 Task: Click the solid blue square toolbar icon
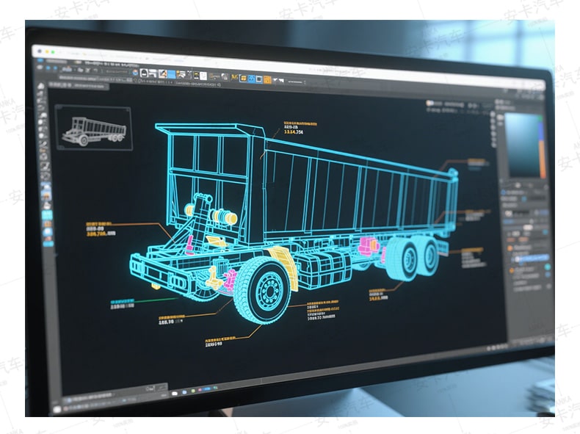[172, 74]
